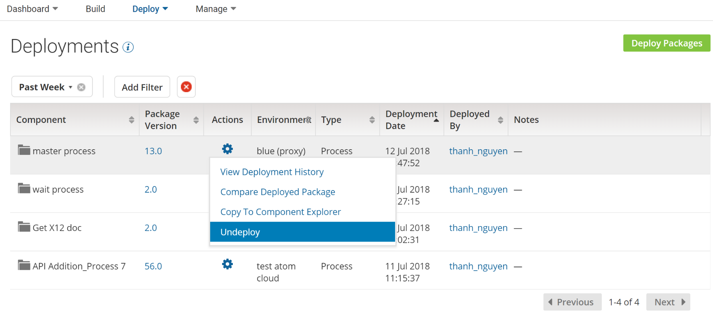Click the Deployments info icon
The image size is (713, 313).
tap(128, 47)
